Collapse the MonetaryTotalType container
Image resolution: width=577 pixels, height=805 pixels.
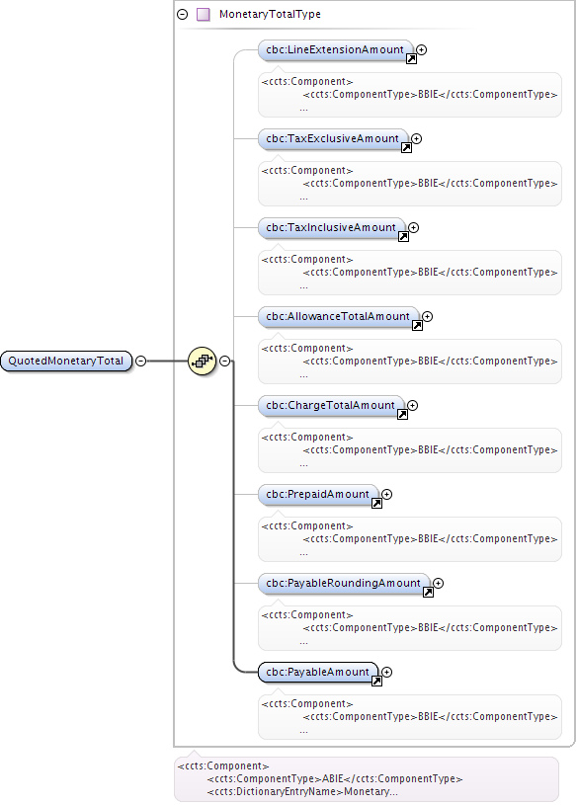[x=182, y=15]
